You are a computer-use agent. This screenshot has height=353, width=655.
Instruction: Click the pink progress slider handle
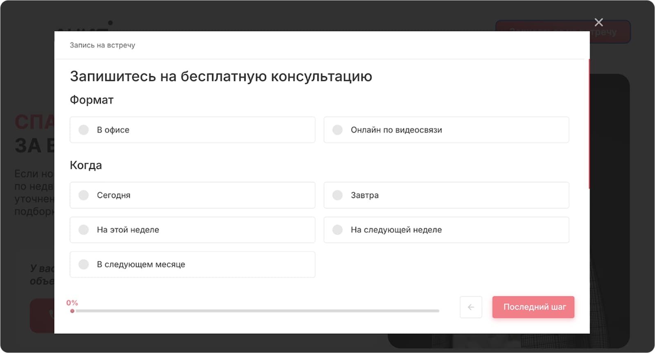pos(72,310)
